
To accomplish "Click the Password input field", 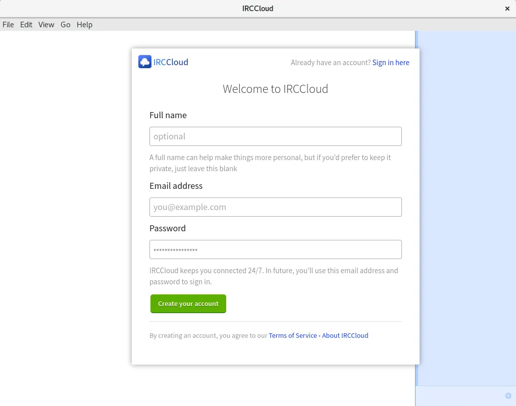I will click(276, 249).
